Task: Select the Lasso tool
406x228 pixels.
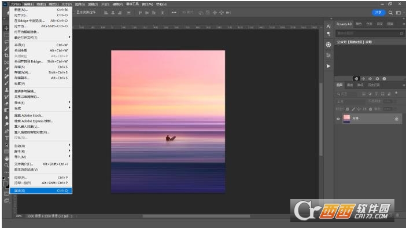Action: 6,42
